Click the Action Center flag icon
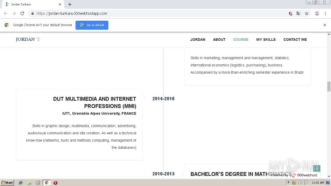The width and height of the screenshot is (331, 186). (306, 183)
